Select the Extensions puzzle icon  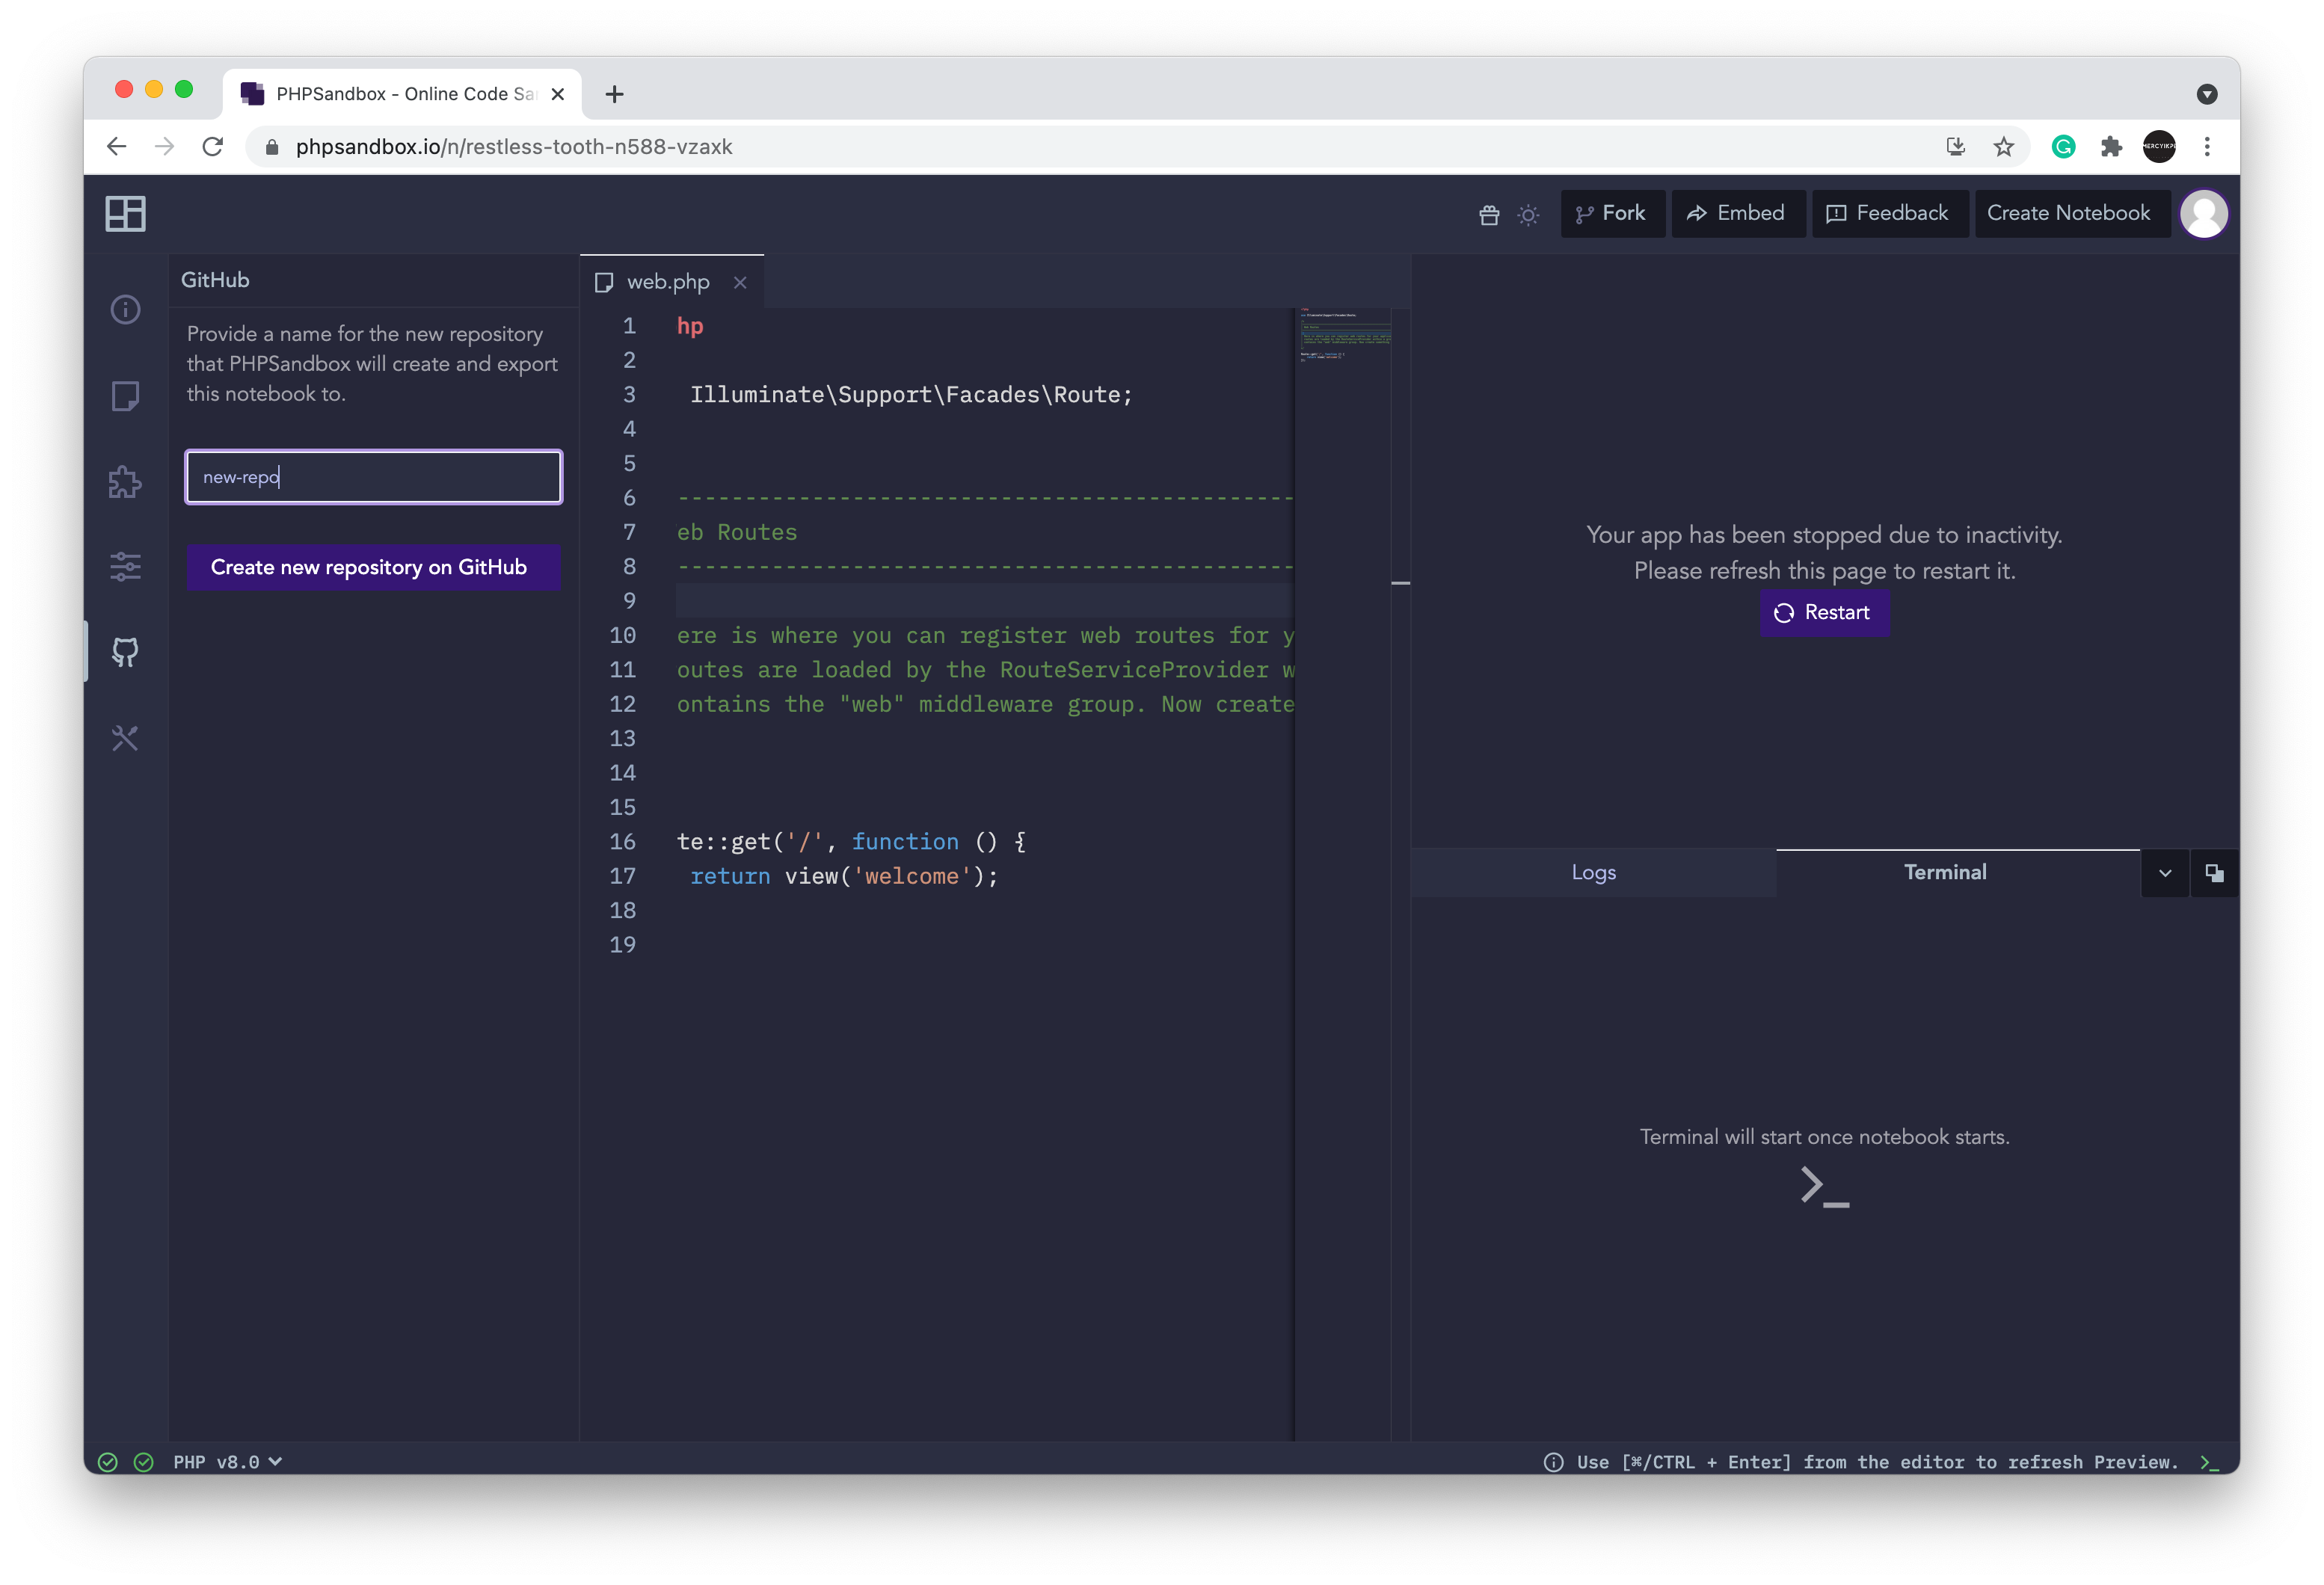click(x=125, y=482)
